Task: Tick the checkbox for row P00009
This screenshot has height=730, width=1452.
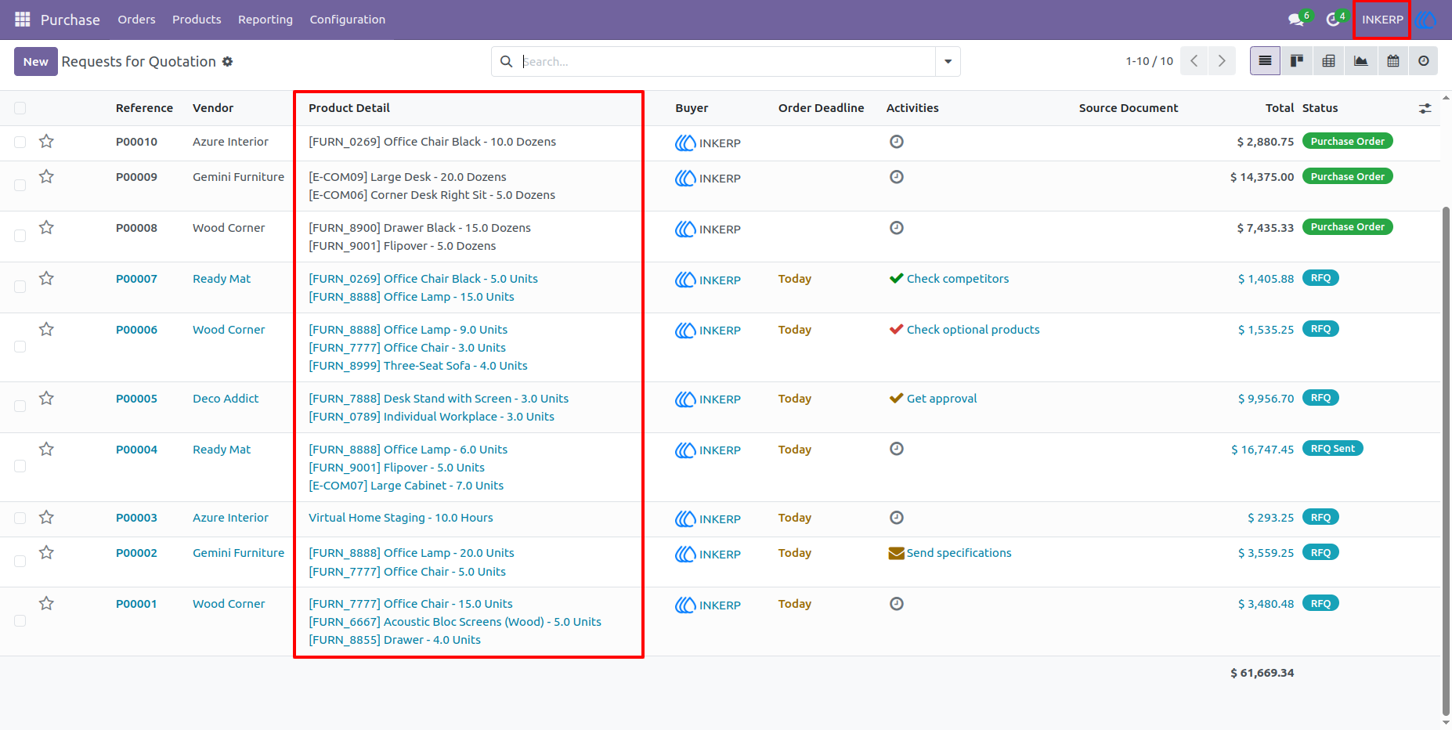Action: click(x=20, y=186)
